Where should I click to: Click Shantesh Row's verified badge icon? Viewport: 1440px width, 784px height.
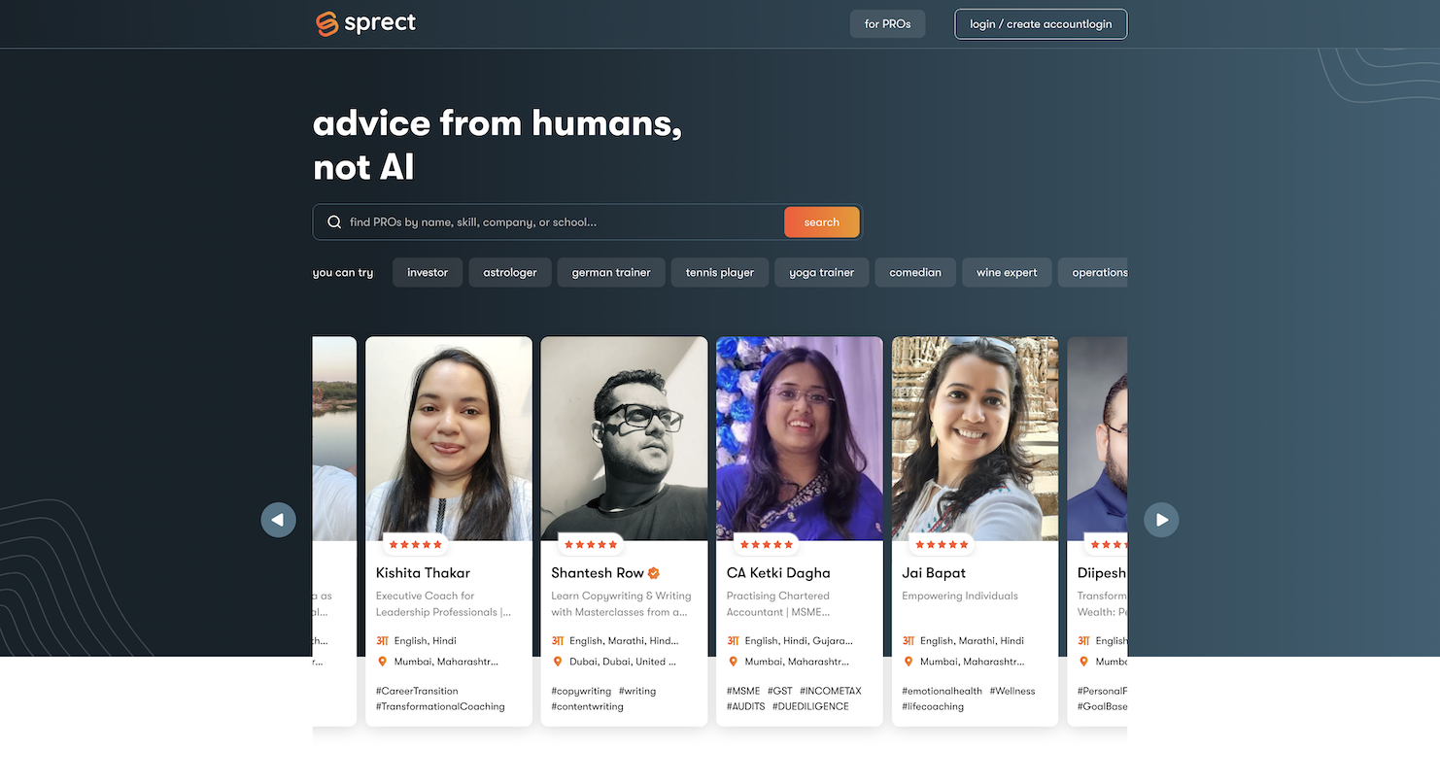pos(654,573)
